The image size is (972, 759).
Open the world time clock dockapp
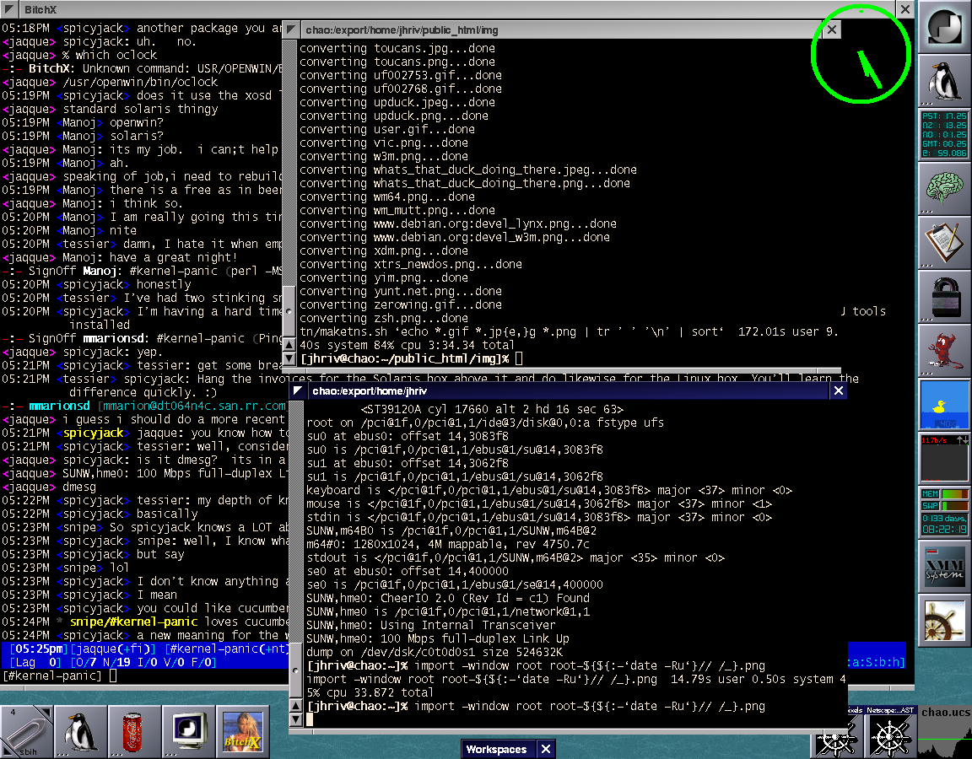click(944, 134)
